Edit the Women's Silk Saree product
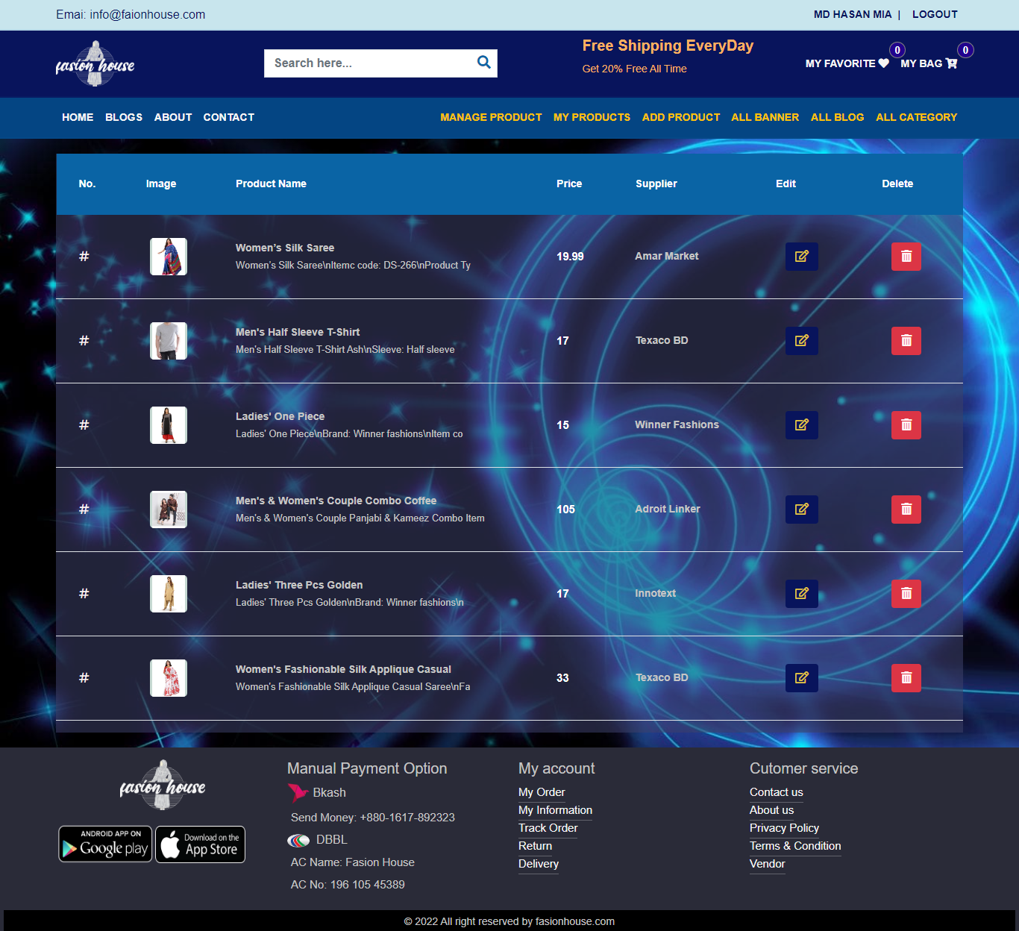The image size is (1019, 931). pyautogui.click(x=801, y=257)
